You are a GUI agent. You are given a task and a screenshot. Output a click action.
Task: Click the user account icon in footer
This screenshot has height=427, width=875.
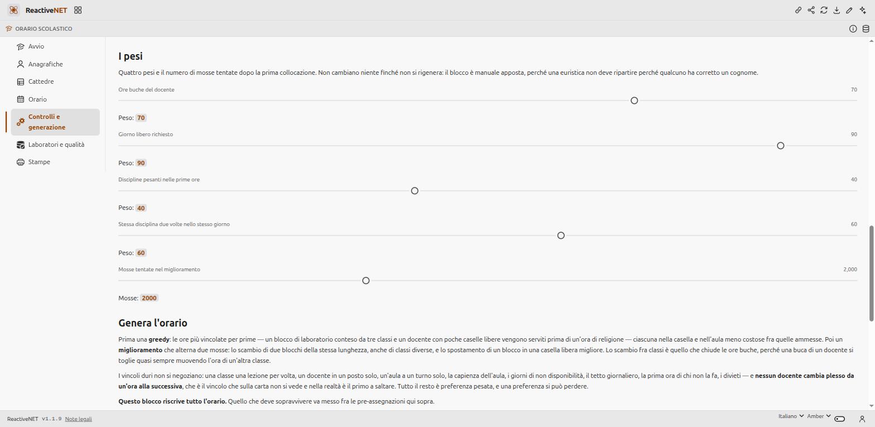click(862, 419)
